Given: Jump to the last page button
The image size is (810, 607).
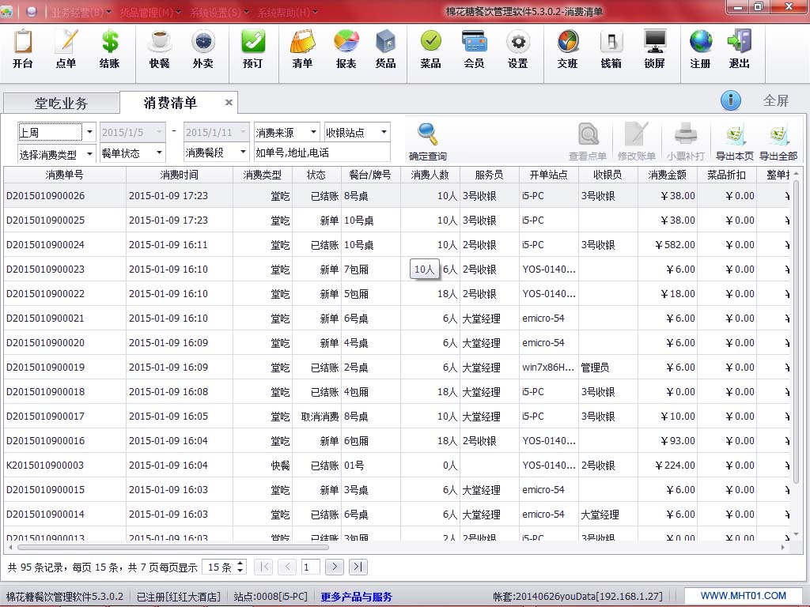Looking at the screenshot, I should 358,567.
